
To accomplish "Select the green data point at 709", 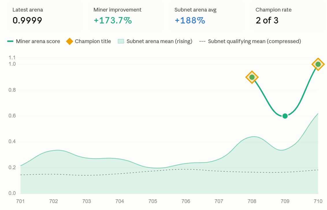I will click(x=285, y=116).
